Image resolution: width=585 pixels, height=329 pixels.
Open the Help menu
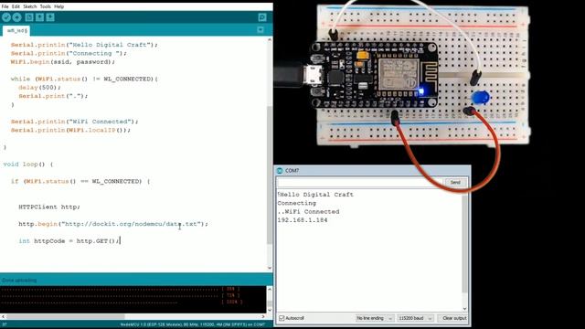pyautogui.click(x=58, y=6)
